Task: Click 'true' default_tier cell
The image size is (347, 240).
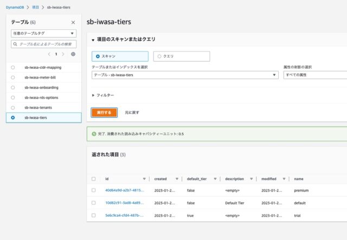Action: click(x=190, y=216)
